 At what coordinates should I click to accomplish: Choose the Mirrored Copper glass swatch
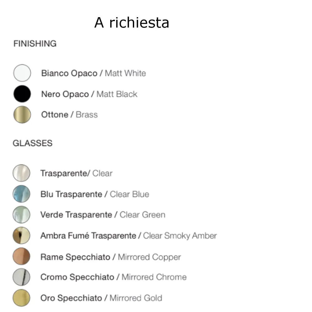pos(22,256)
